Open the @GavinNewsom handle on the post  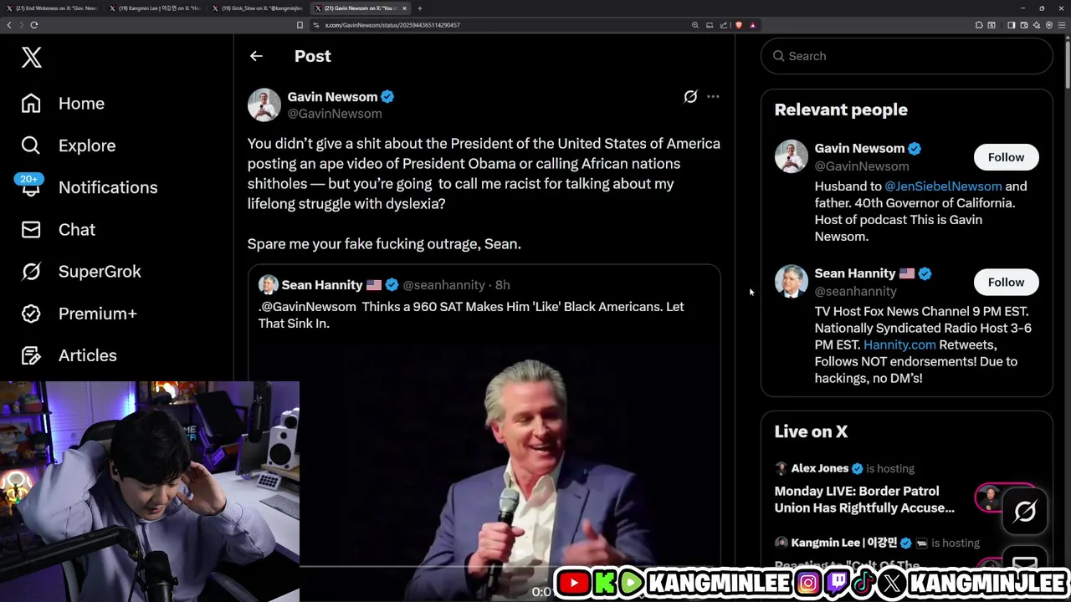(x=335, y=114)
